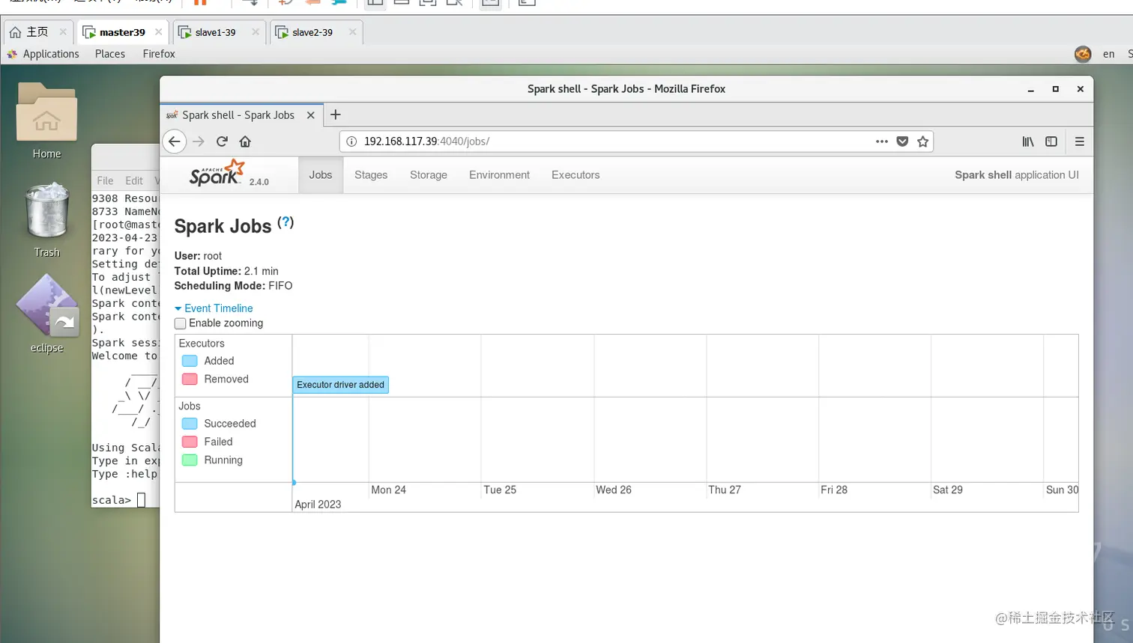Click the 'en' language indicator
The height and width of the screenshot is (643, 1133).
click(1109, 54)
